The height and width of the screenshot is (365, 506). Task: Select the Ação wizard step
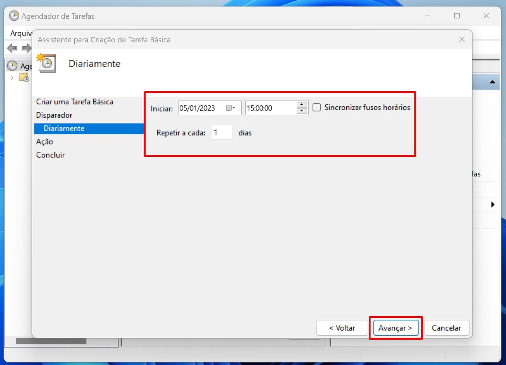(x=45, y=142)
